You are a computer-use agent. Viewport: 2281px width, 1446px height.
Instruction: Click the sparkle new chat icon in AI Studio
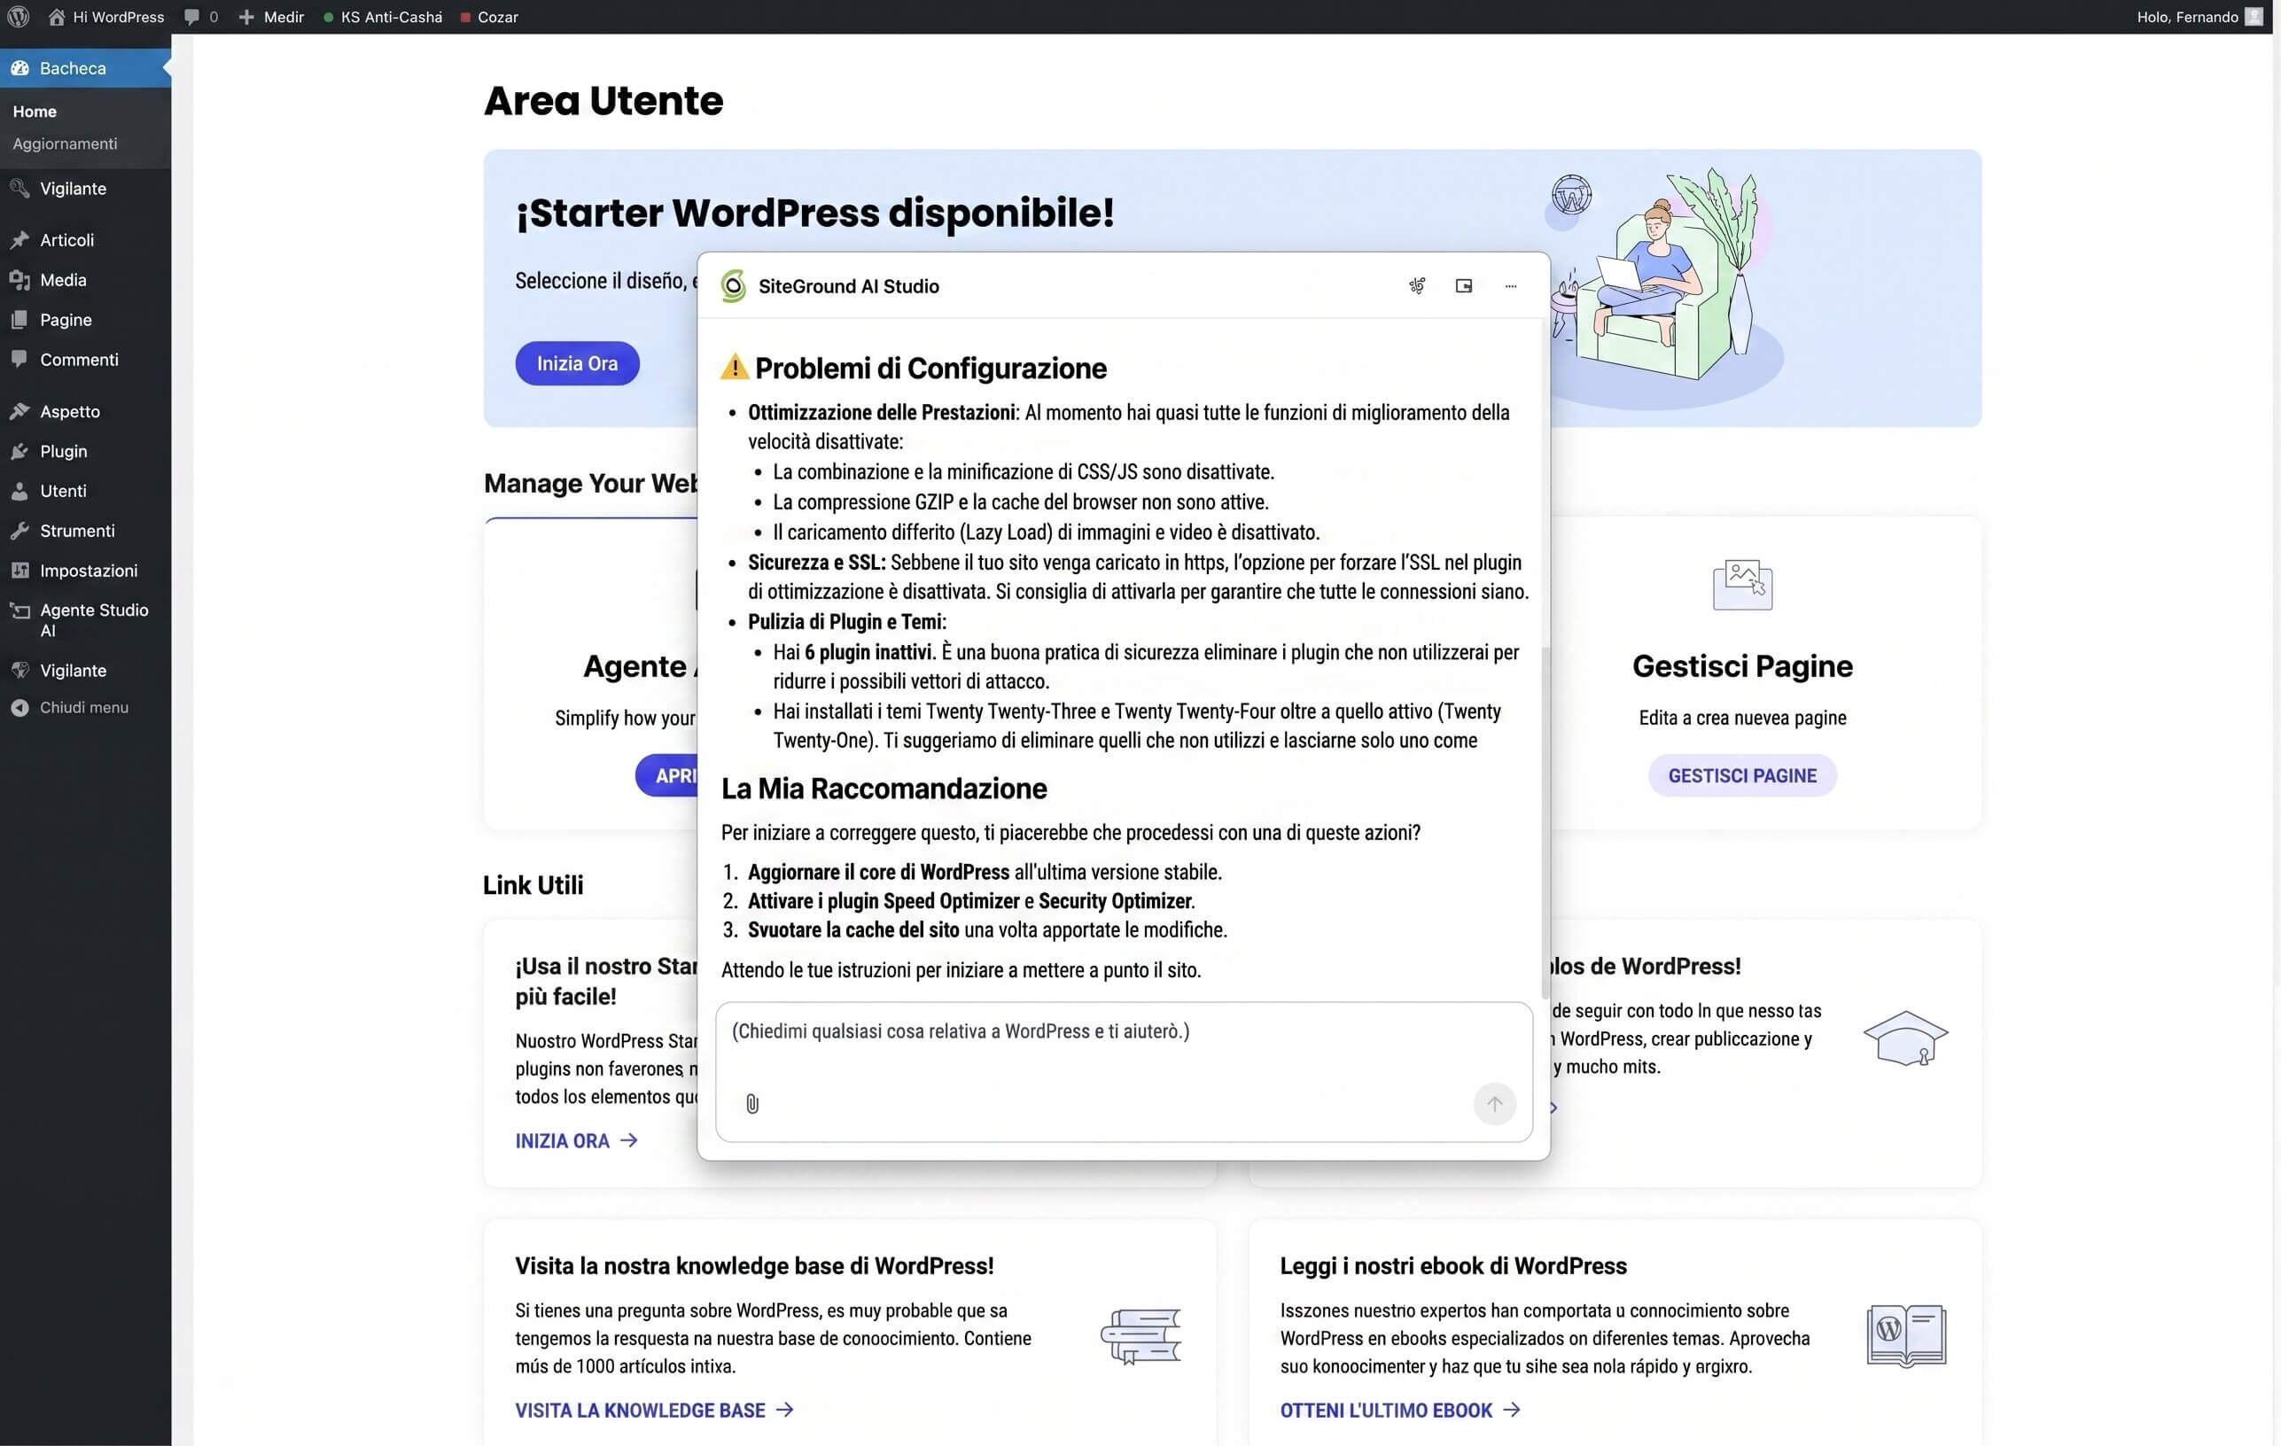click(x=1417, y=286)
